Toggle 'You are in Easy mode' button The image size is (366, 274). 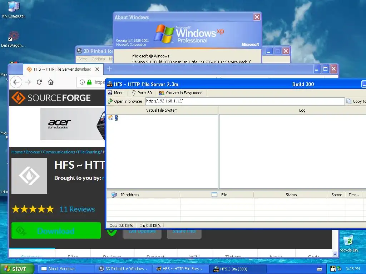[180, 93]
